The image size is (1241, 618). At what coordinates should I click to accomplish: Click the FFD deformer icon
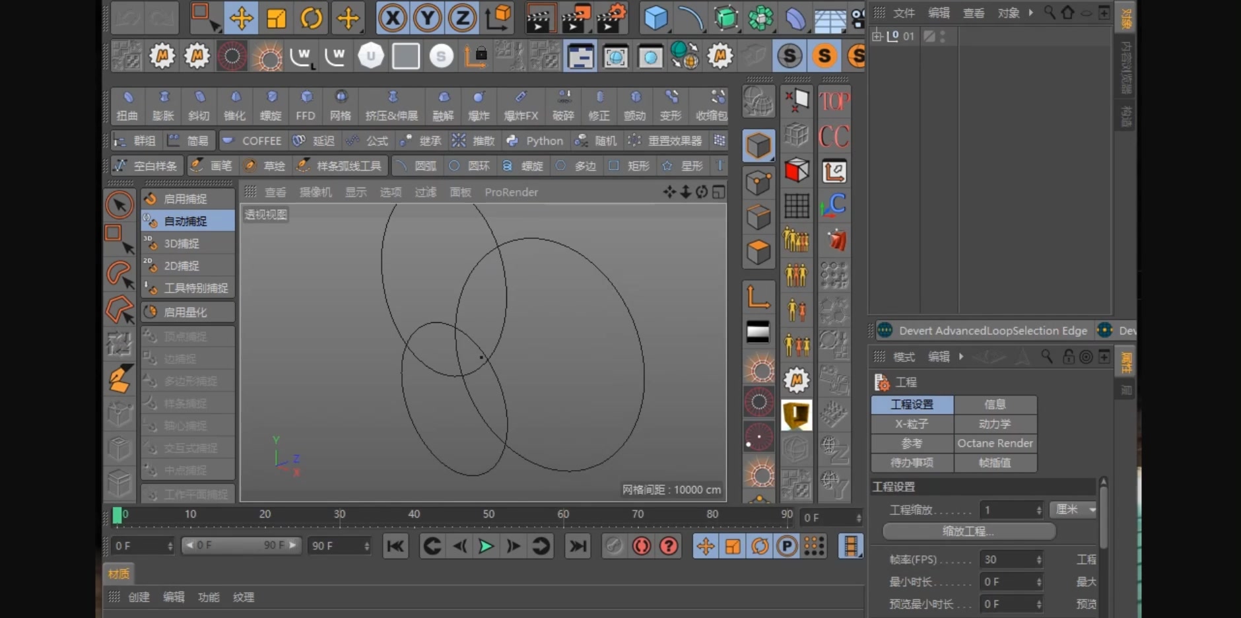click(306, 106)
